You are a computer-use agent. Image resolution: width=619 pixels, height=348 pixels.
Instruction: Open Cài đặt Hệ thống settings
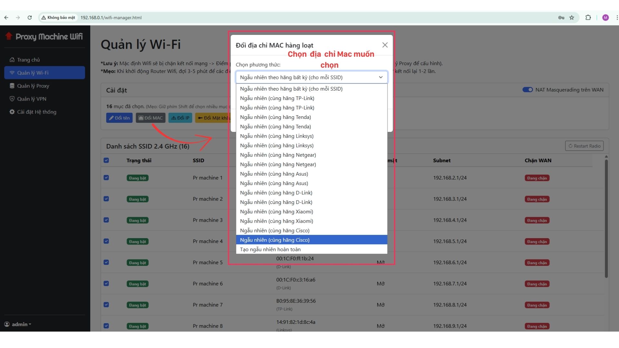44,112
